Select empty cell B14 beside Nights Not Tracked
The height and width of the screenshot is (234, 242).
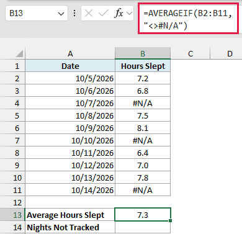(143, 227)
